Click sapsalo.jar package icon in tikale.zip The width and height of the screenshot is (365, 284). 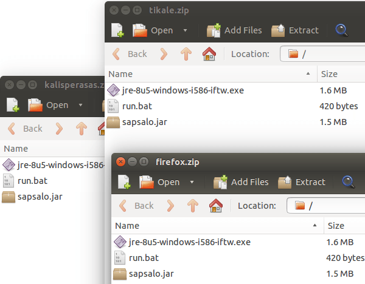113,122
